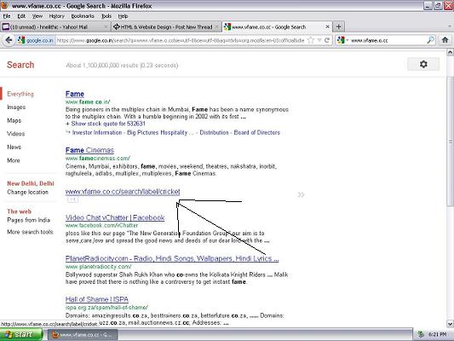Image resolution: width=454 pixels, height=341 pixels.
Task: Close the Google Search tab
Action: pyautogui.click(x=327, y=26)
